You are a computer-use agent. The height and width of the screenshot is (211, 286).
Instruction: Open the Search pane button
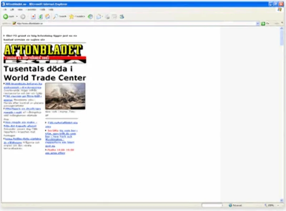point(60,16)
